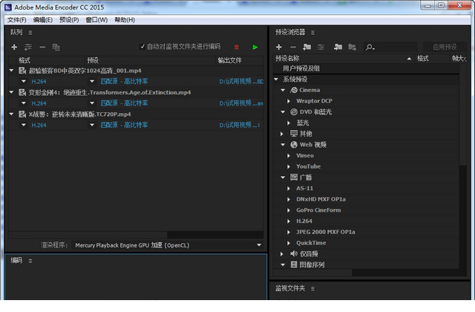
Task: Open format dropdown for 超验骇客 output
Action: click(23, 81)
